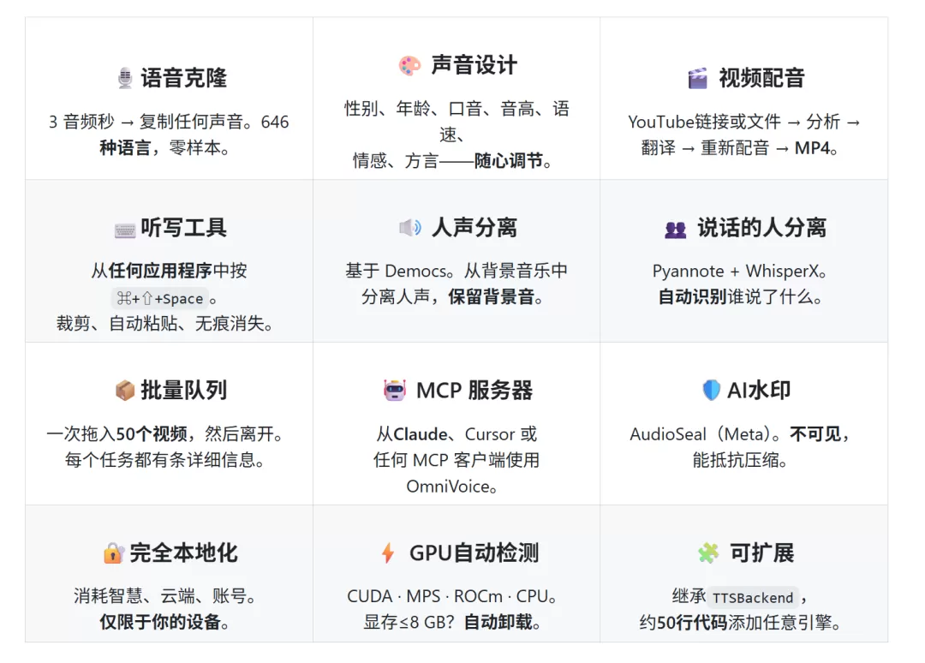Click the 批量队列 heading
The width and height of the screenshot is (925, 663).
[184, 390]
